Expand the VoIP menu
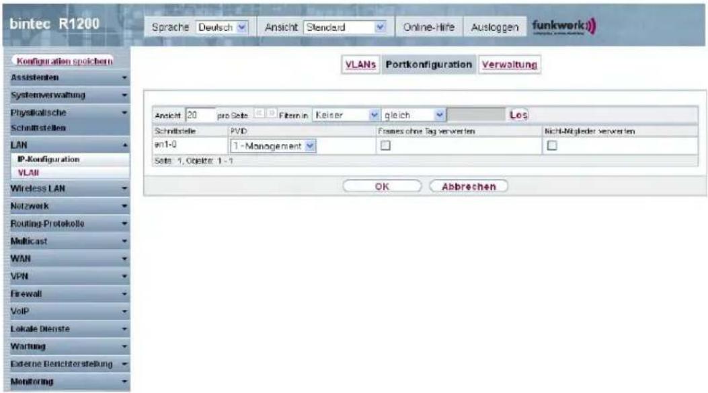The width and height of the screenshot is (708, 393). click(67, 312)
